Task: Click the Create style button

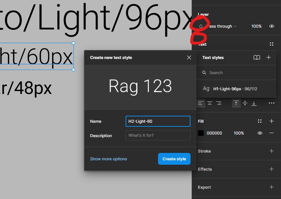Action: [x=174, y=159]
